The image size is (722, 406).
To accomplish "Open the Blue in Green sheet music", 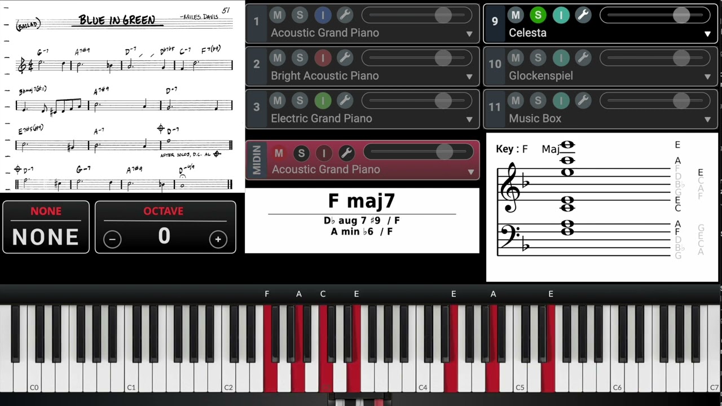I will click(122, 96).
